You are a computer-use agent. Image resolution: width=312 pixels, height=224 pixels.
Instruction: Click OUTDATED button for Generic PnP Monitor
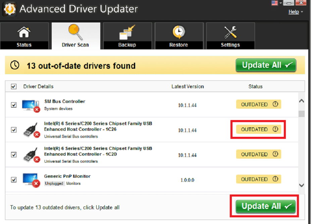(x=258, y=179)
